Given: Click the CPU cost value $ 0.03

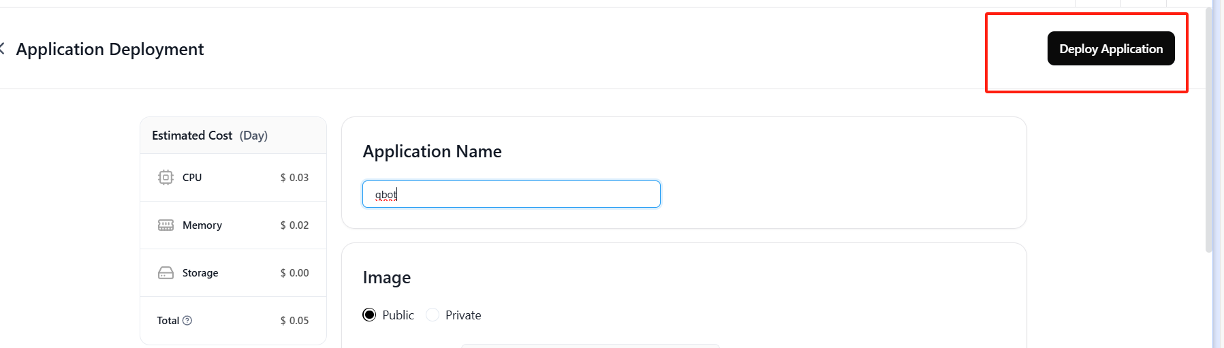Looking at the screenshot, I should [294, 178].
